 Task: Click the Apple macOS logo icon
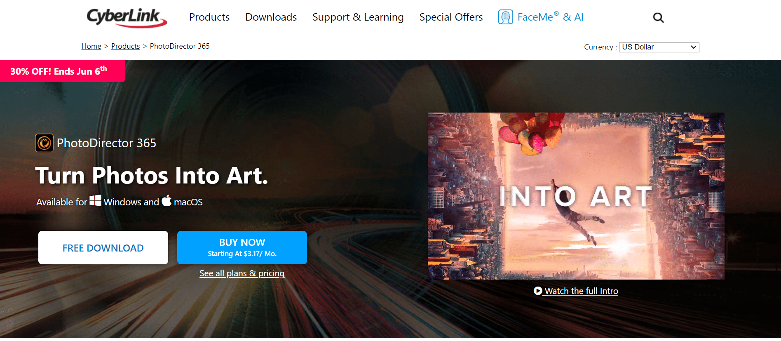(167, 200)
